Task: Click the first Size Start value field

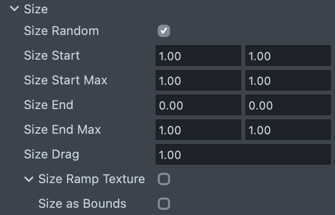Action: click(198, 56)
